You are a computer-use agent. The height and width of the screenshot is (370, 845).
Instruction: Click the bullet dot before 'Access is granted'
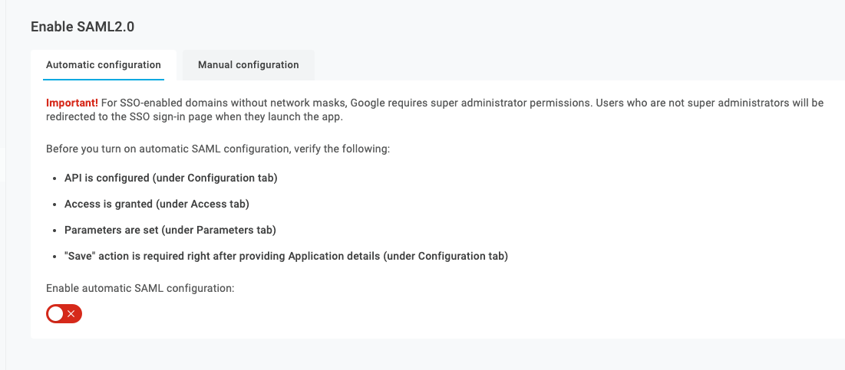pyautogui.click(x=55, y=205)
